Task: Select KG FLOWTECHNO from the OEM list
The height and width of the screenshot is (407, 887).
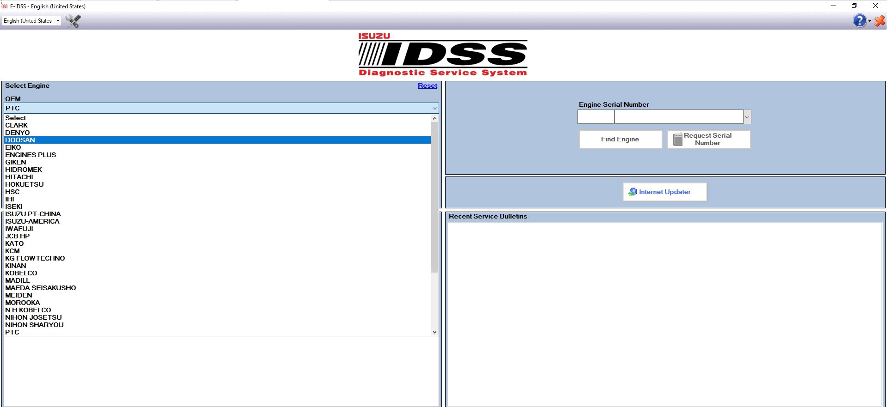Action: pos(217,258)
